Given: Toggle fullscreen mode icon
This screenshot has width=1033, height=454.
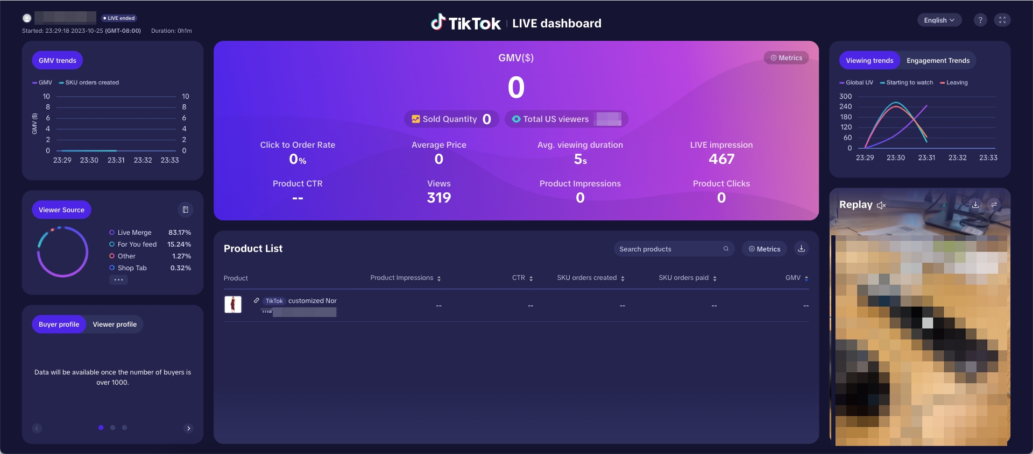Looking at the screenshot, I should (1002, 20).
